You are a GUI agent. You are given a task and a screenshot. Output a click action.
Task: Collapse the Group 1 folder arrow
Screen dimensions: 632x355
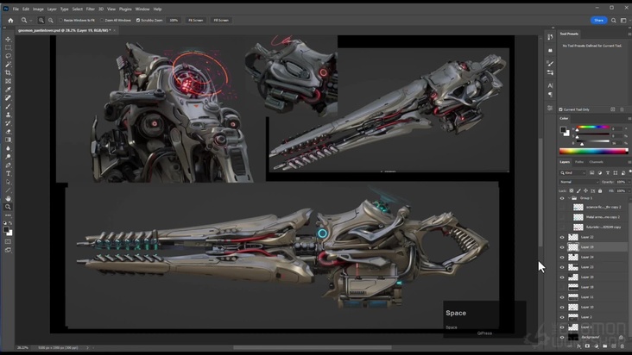[x=569, y=198]
